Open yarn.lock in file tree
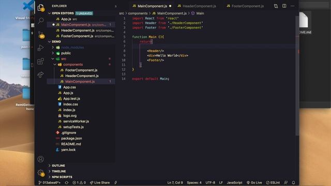Viewport: 331px width, 186px height. coord(68,150)
